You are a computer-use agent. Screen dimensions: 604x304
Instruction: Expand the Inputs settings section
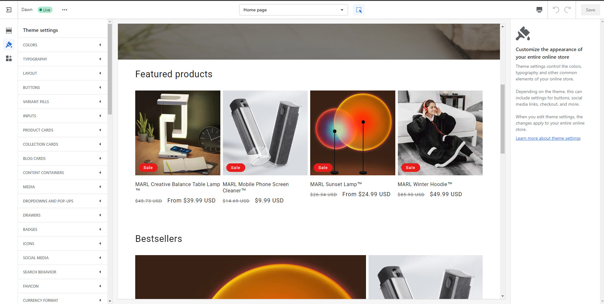point(62,116)
